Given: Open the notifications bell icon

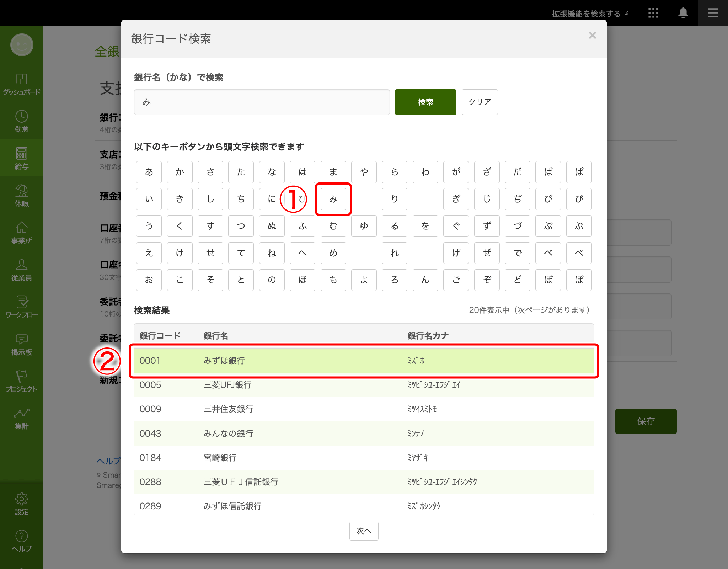Looking at the screenshot, I should pyautogui.click(x=683, y=13).
